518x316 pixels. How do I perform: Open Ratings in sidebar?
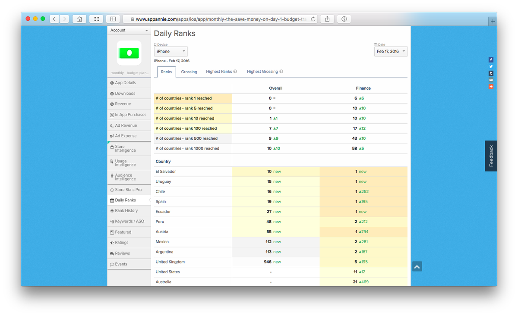[x=129, y=243]
